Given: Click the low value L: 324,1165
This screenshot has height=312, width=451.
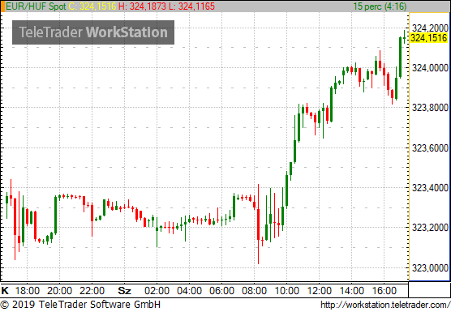Looking at the screenshot, I should click(x=191, y=6).
